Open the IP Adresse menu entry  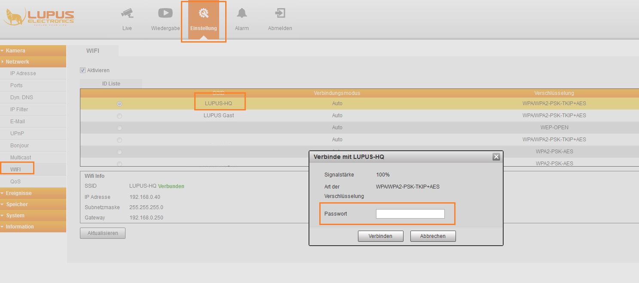[x=33, y=73]
